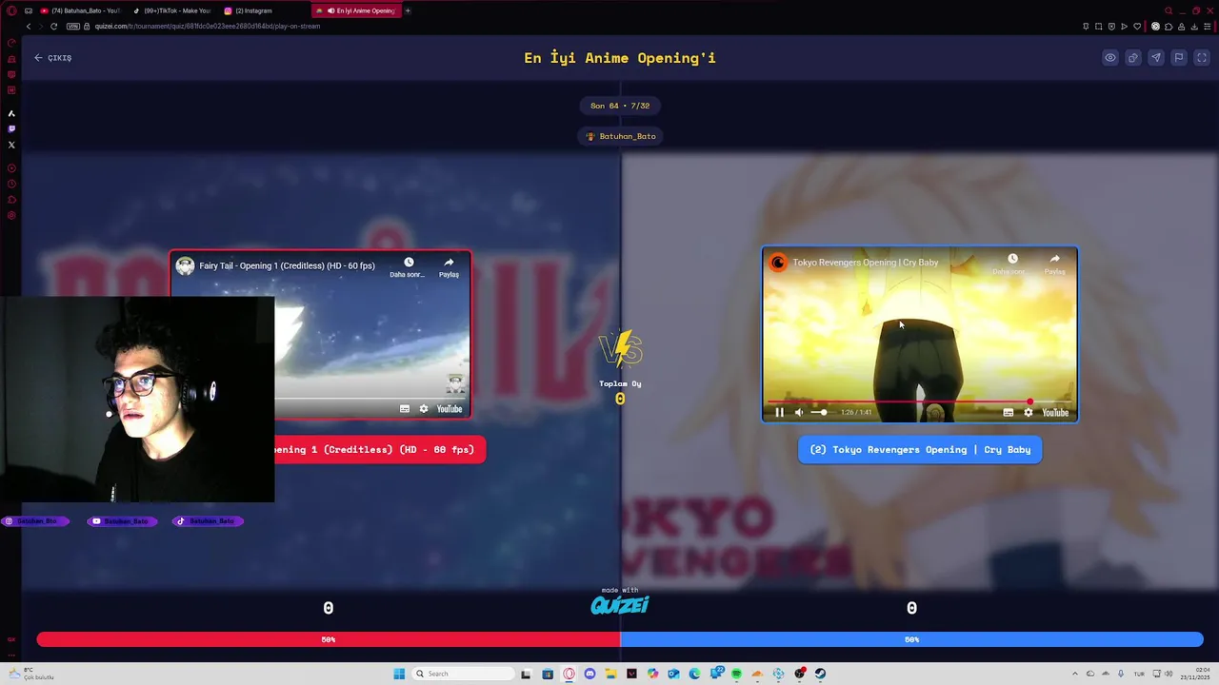The width and height of the screenshot is (1219, 685).
Task: Toggle Quizei fullscreen mode icon
Action: point(1202,58)
